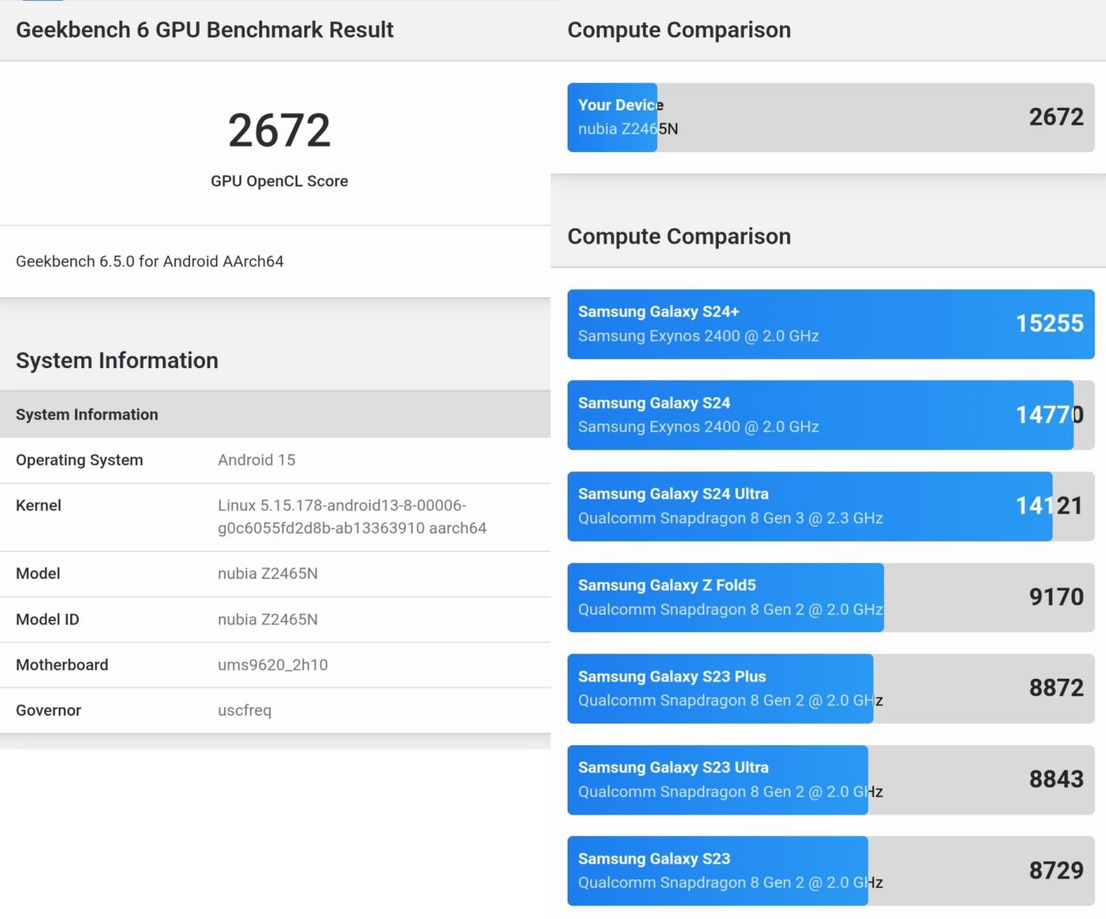Click the large System Information section heading
The width and height of the screenshot is (1106, 919).
click(x=118, y=361)
